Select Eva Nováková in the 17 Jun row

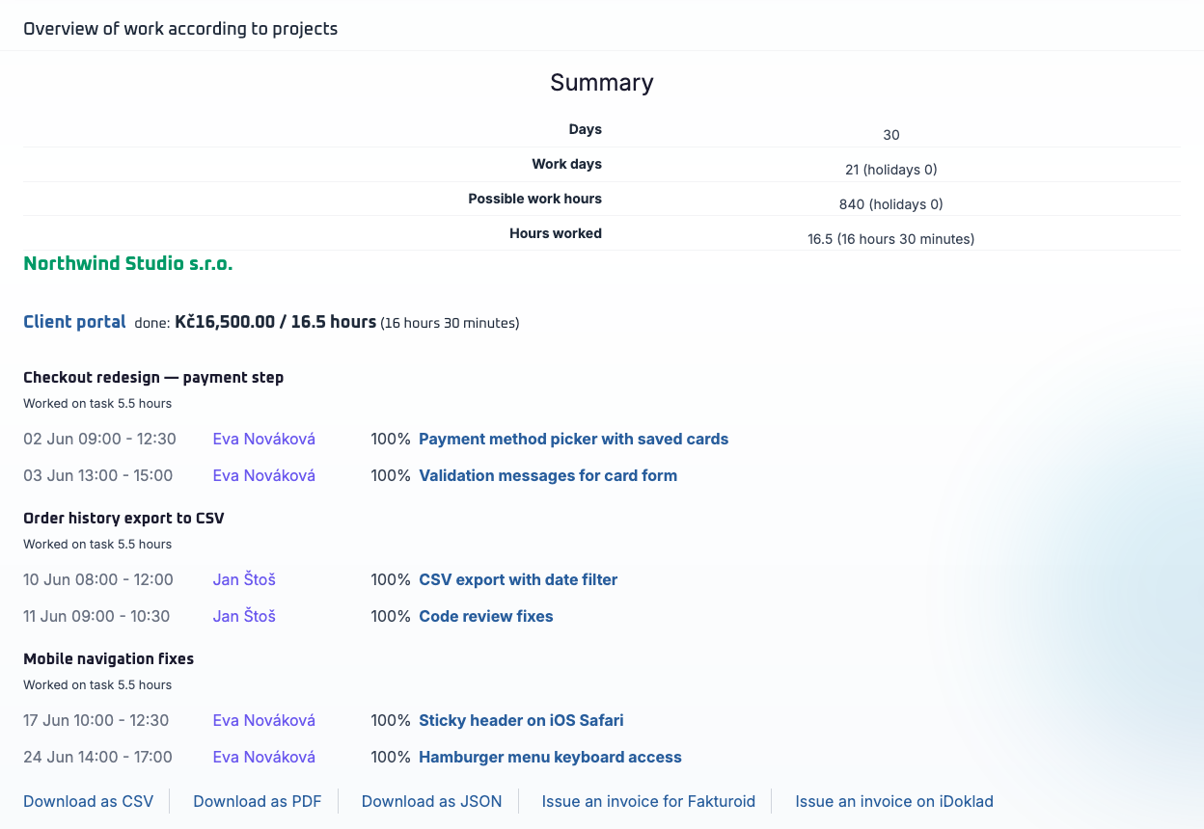[x=264, y=720]
